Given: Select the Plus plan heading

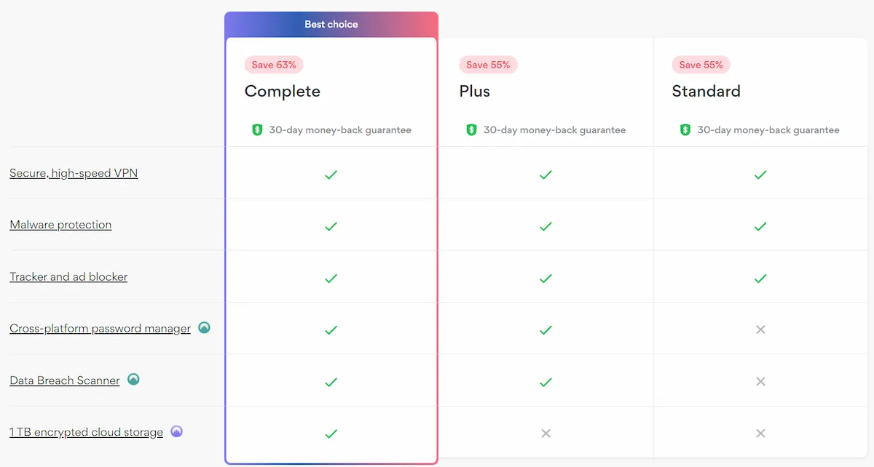Looking at the screenshot, I should [475, 92].
